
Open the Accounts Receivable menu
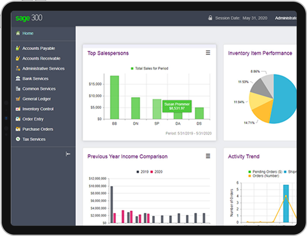point(41,58)
